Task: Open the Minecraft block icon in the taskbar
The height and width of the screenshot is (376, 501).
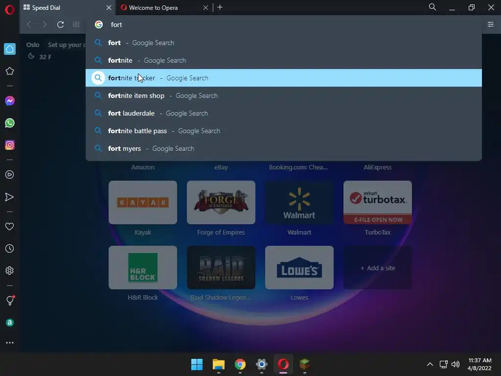Action: coord(304,364)
